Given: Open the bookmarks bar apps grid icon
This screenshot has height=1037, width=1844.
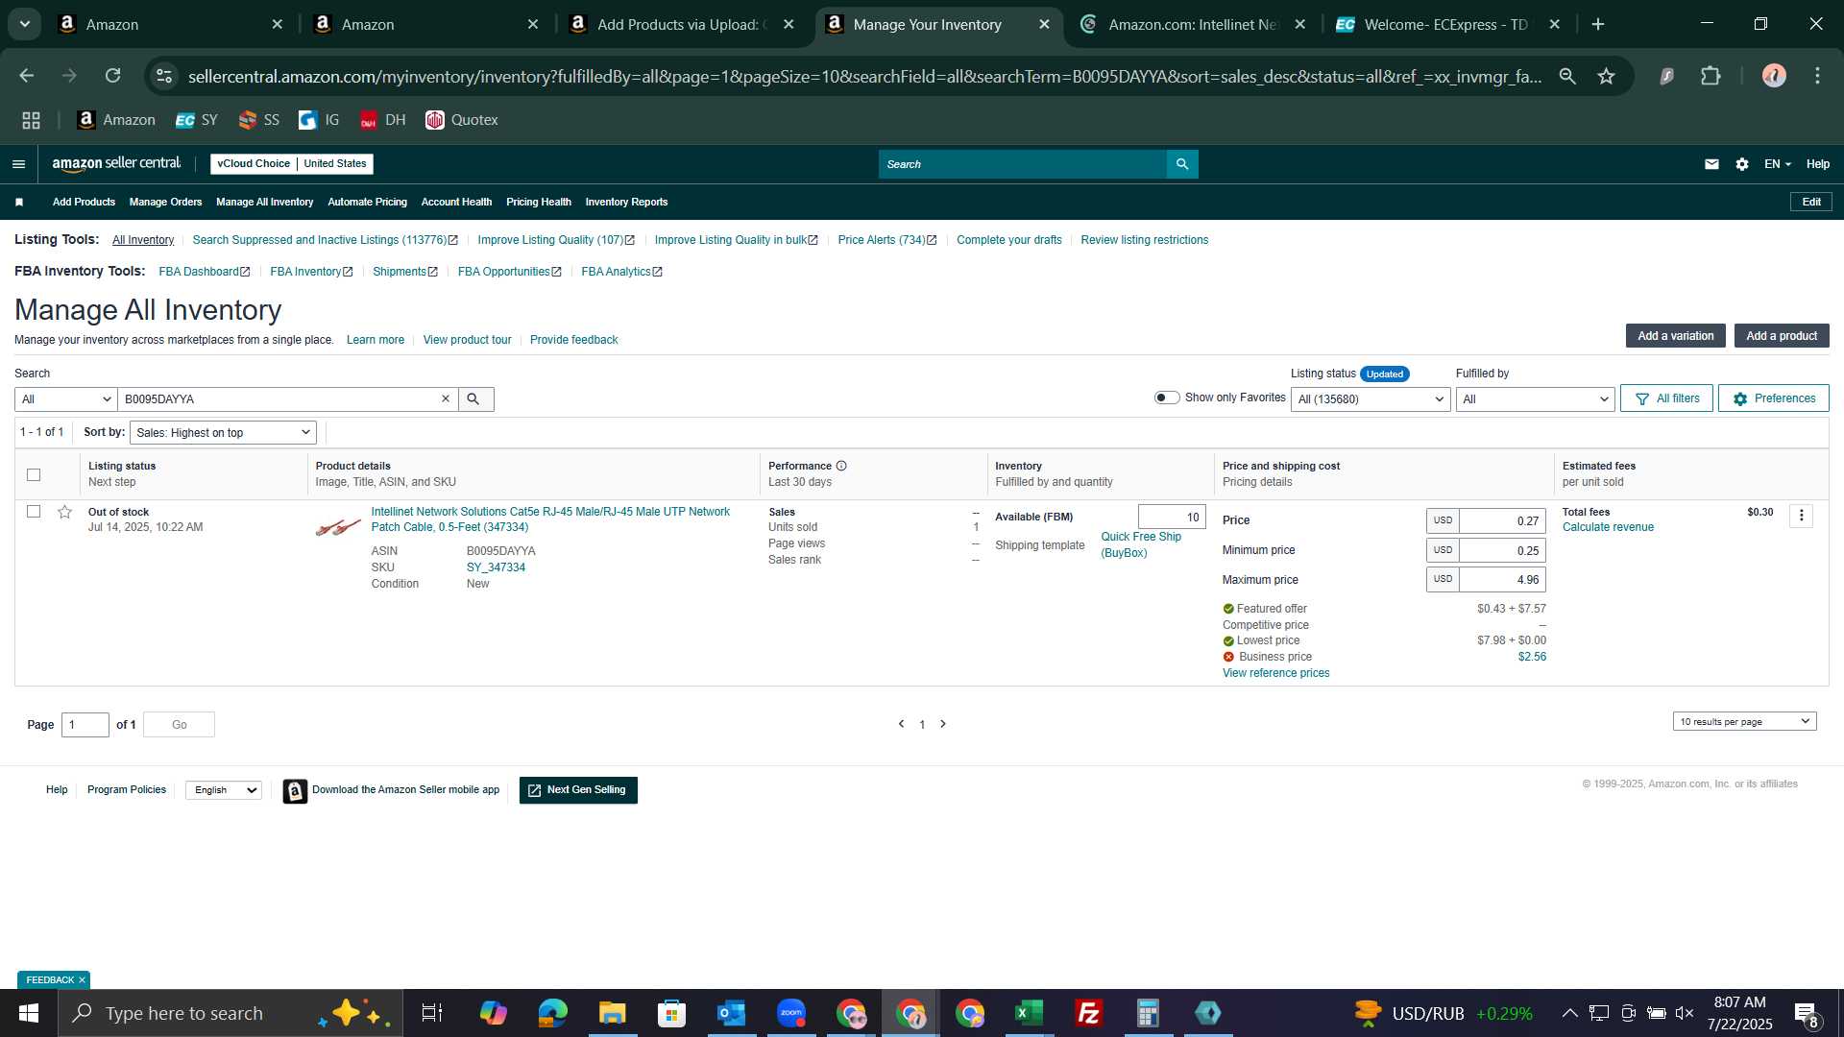Looking at the screenshot, I should coord(31,120).
